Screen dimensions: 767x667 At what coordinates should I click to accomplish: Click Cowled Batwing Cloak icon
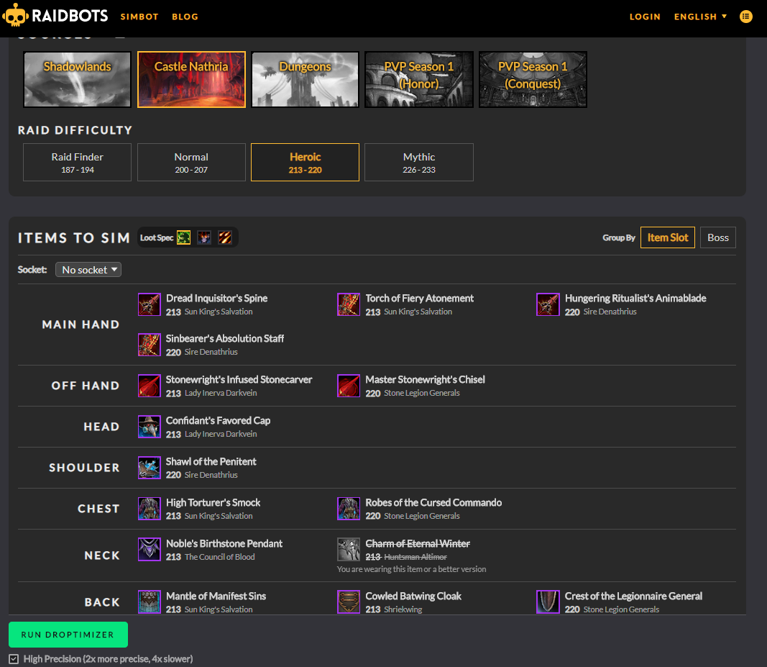(x=349, y=602)
